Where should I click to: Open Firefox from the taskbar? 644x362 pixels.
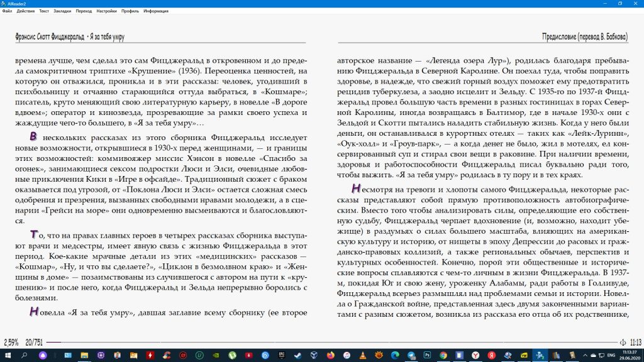(331, 356)
